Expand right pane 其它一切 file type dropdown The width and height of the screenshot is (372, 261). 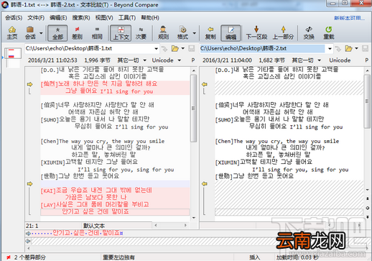(x=320, y=60)
